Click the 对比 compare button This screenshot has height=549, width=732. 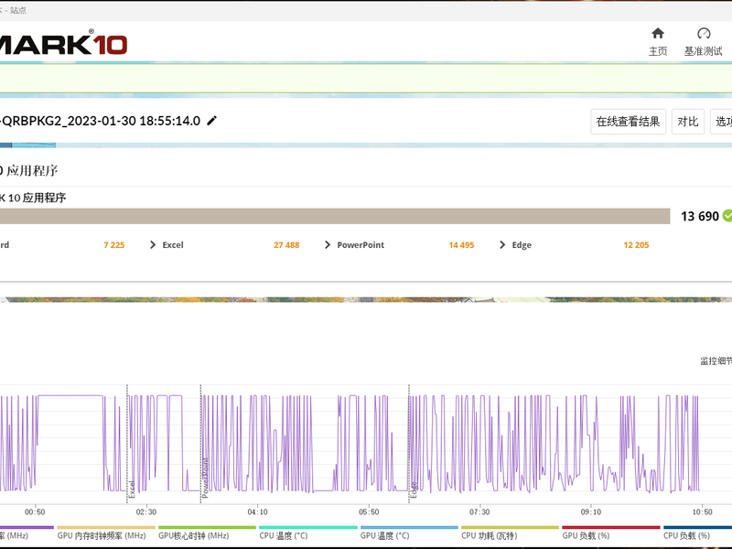(688, 122)
